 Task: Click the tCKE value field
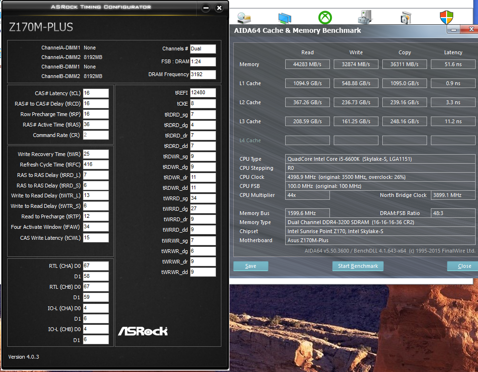(203, 104)
